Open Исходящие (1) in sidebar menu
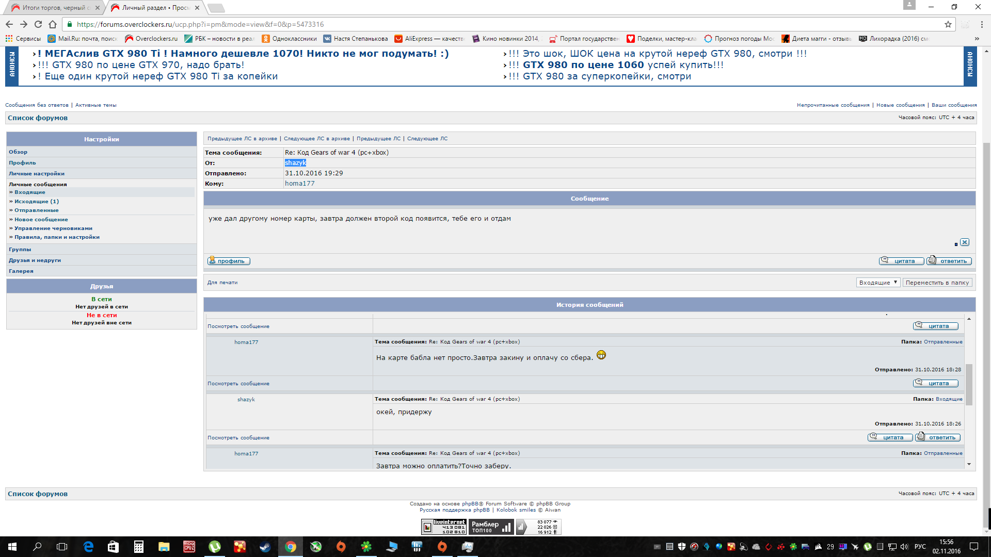The image size is (991, 557). (36, 202)
